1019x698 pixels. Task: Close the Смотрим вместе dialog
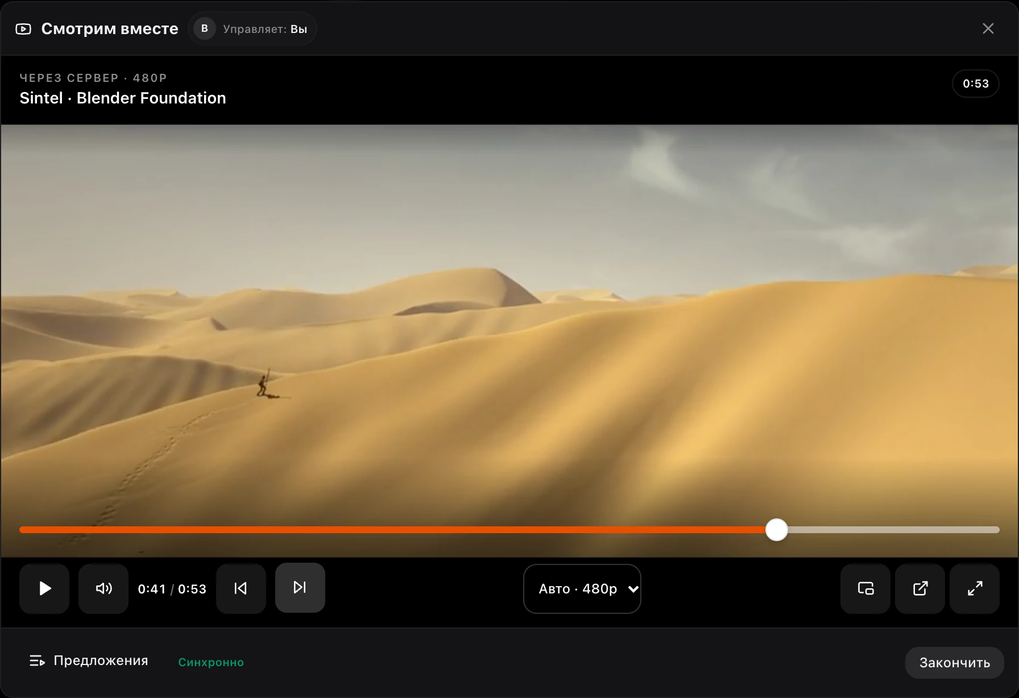coord(988,28)
